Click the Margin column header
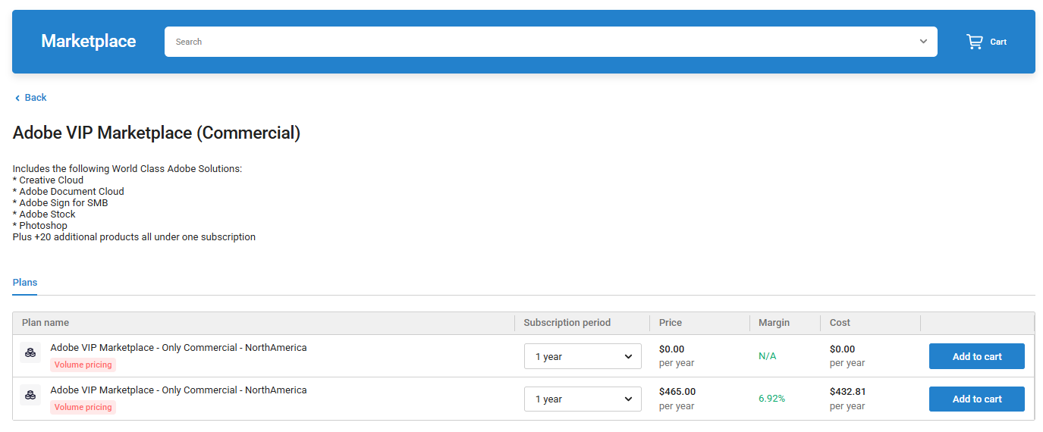The width and height of the screenshot is (1043, 432). tap(774, 323)
